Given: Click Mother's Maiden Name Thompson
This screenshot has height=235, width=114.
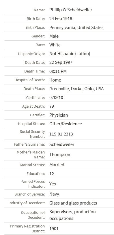Looking at the screenshot, I should pyautogui.click(x=60, y=155).
